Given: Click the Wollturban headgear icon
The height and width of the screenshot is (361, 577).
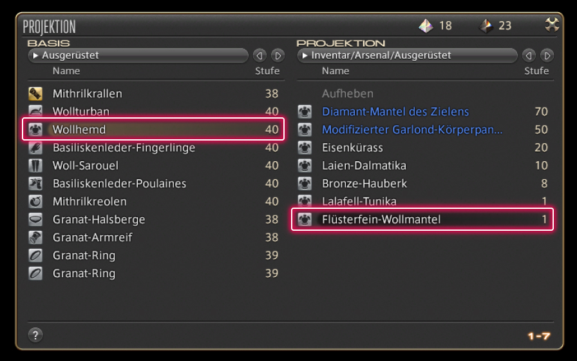Looking at the screenshot, I should pyautogui.click(x=35, y=112).
